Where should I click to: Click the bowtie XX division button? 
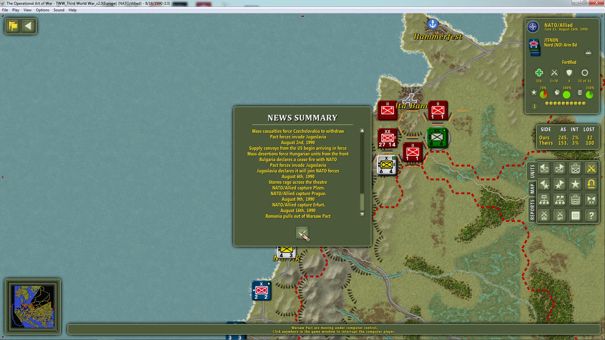click(591, 200)
